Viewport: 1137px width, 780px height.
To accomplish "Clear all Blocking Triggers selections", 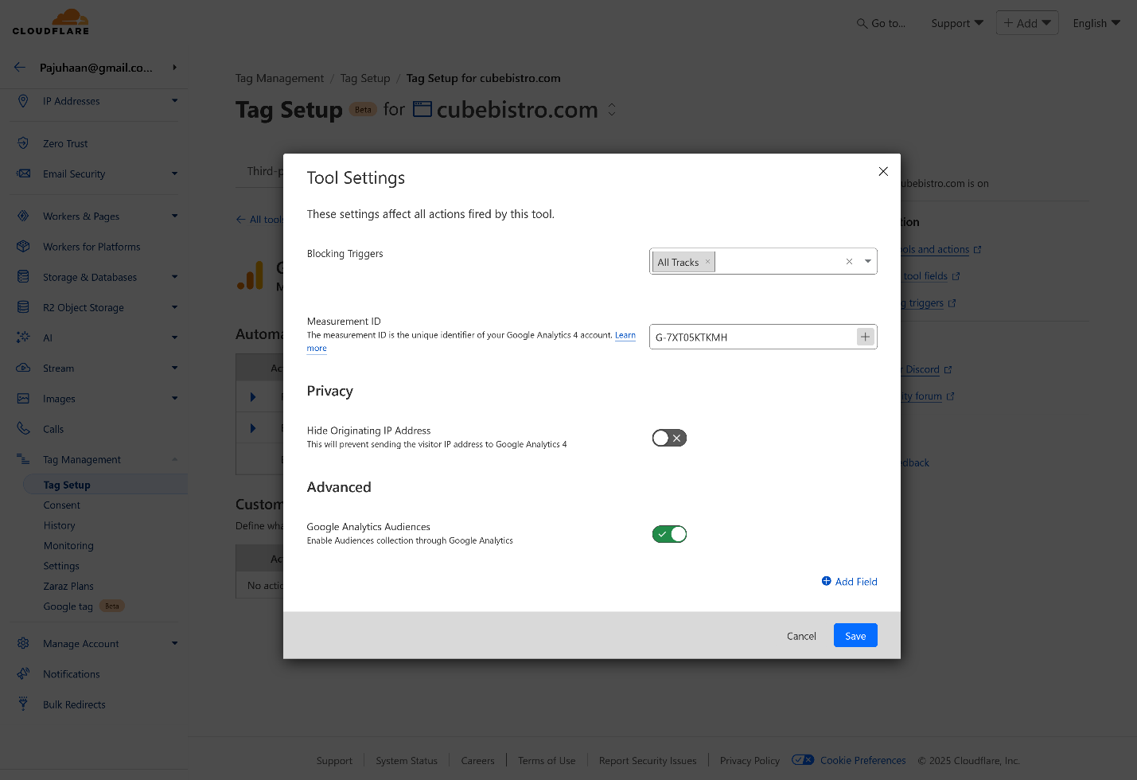I will (849, 261).
